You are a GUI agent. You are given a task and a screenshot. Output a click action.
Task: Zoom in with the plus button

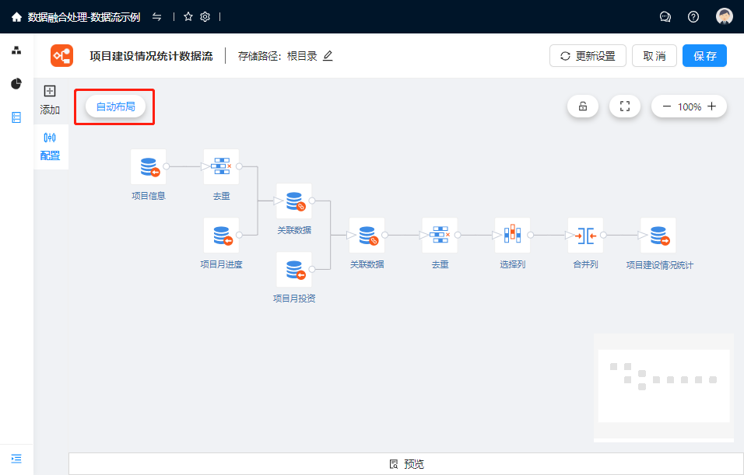(712, 107)
